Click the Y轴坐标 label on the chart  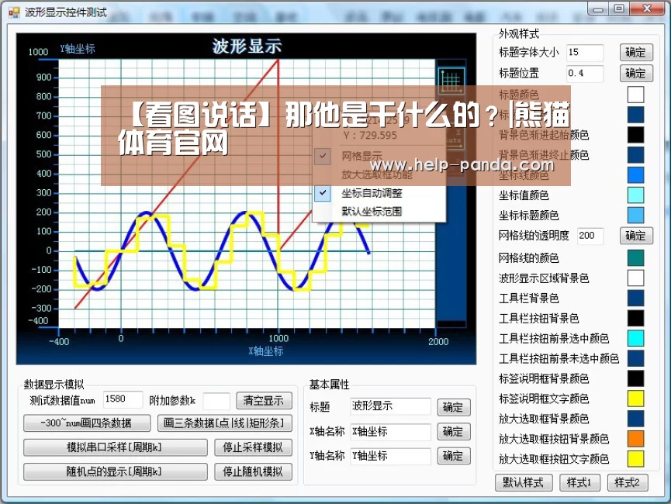pos(78,49)
